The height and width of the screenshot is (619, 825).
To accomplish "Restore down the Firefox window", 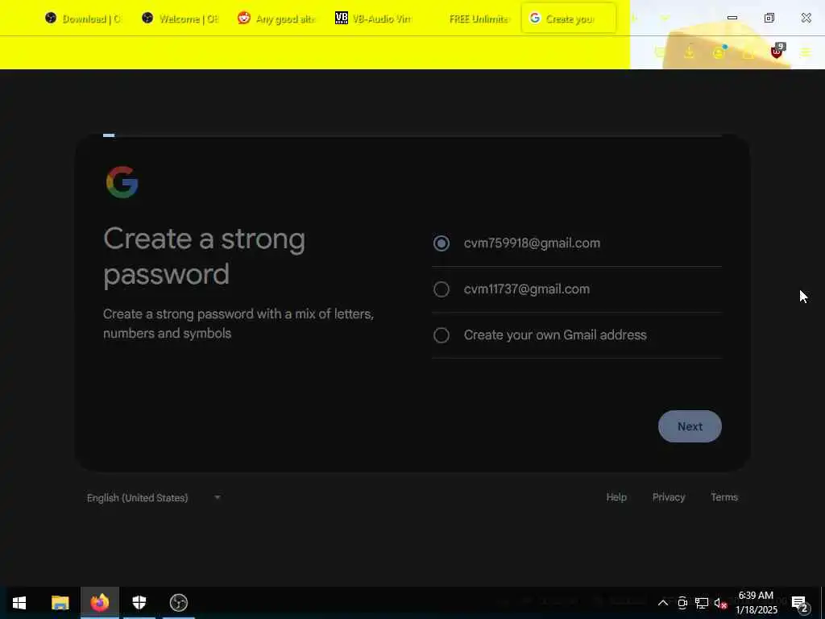I will coord(769,18).
